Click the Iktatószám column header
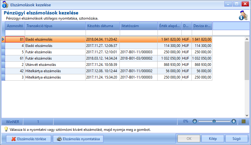251x145 pixels. [x=139, y=26]
